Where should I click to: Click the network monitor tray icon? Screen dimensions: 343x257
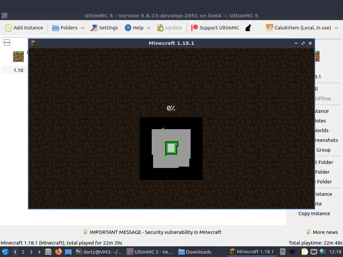pos(314,252)
